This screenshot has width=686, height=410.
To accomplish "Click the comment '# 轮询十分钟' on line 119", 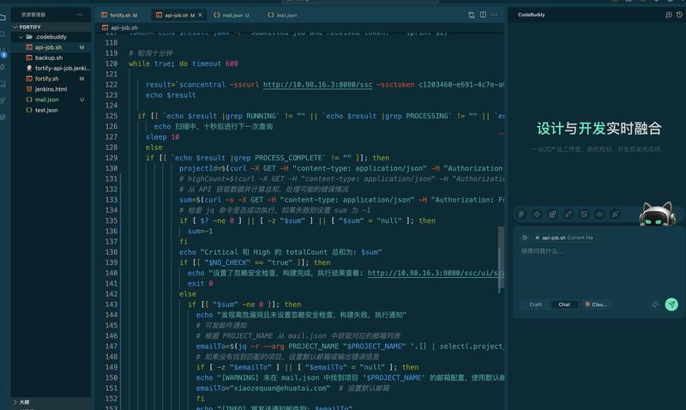I will [151, 53].
